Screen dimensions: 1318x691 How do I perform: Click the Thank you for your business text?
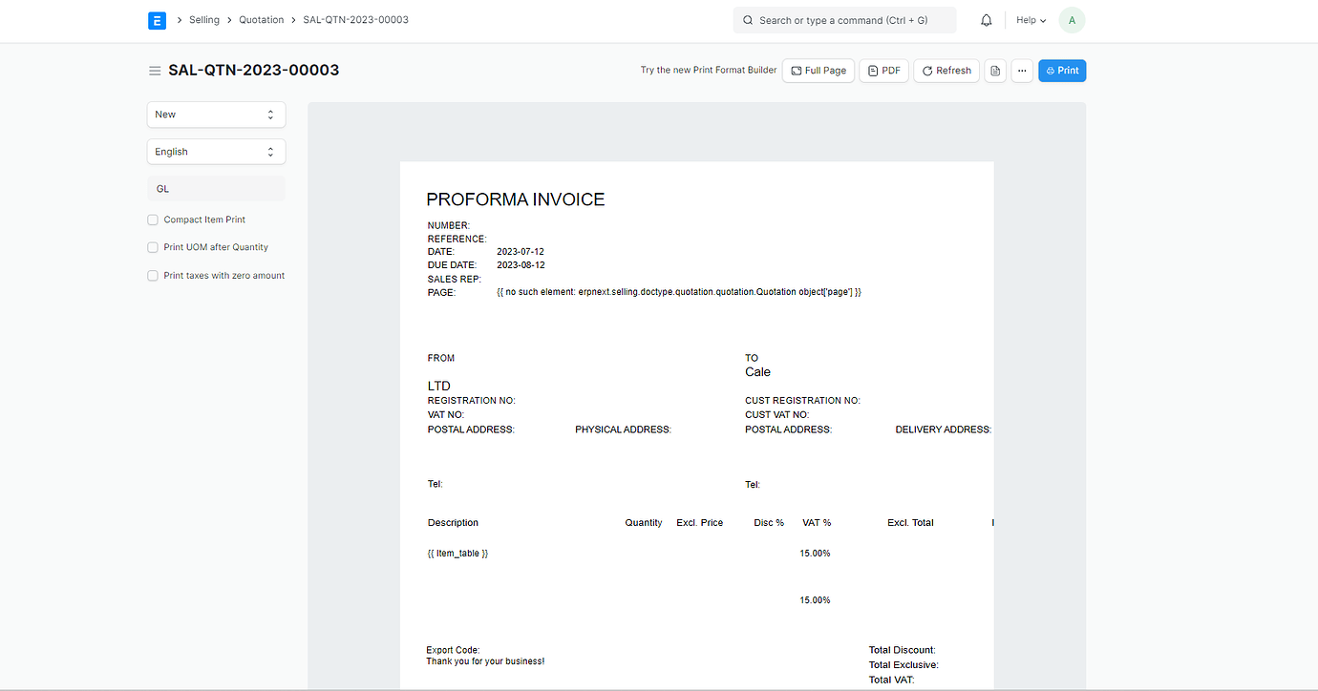pos(485,661)
